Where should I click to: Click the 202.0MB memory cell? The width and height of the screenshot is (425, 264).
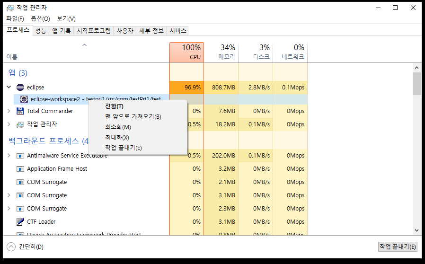click(221, 156)
